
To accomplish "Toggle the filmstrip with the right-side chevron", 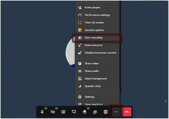I will coord(165,101).
